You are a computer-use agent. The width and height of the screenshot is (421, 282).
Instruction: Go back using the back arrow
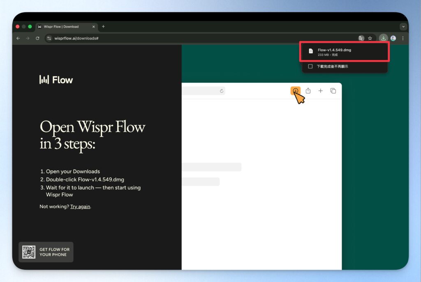[x=18, y=38]
